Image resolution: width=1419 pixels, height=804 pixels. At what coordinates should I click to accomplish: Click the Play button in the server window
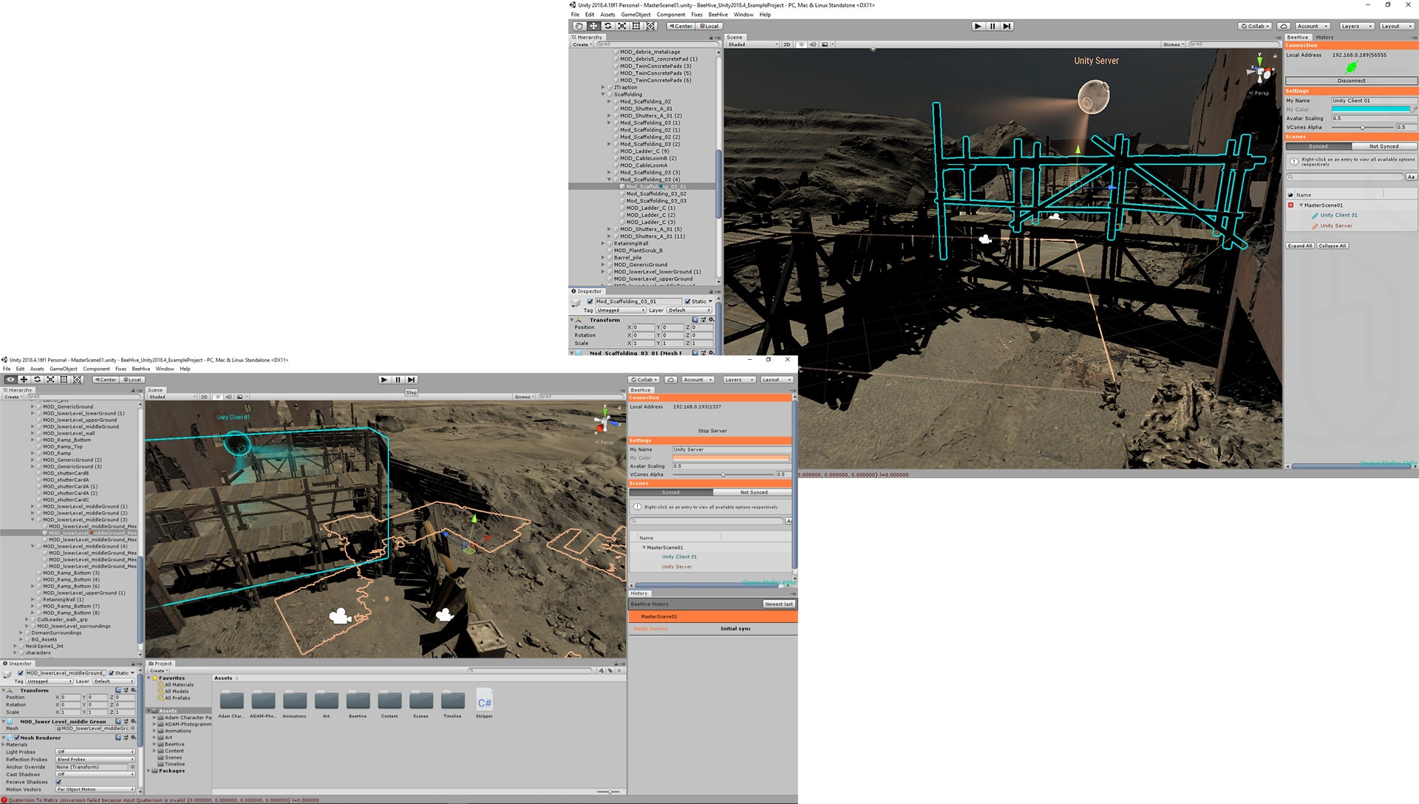(384, 379)
